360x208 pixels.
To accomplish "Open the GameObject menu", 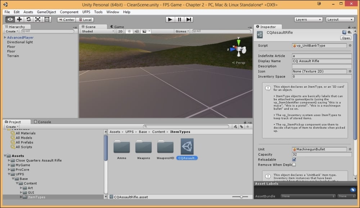I will coord(46,12).
